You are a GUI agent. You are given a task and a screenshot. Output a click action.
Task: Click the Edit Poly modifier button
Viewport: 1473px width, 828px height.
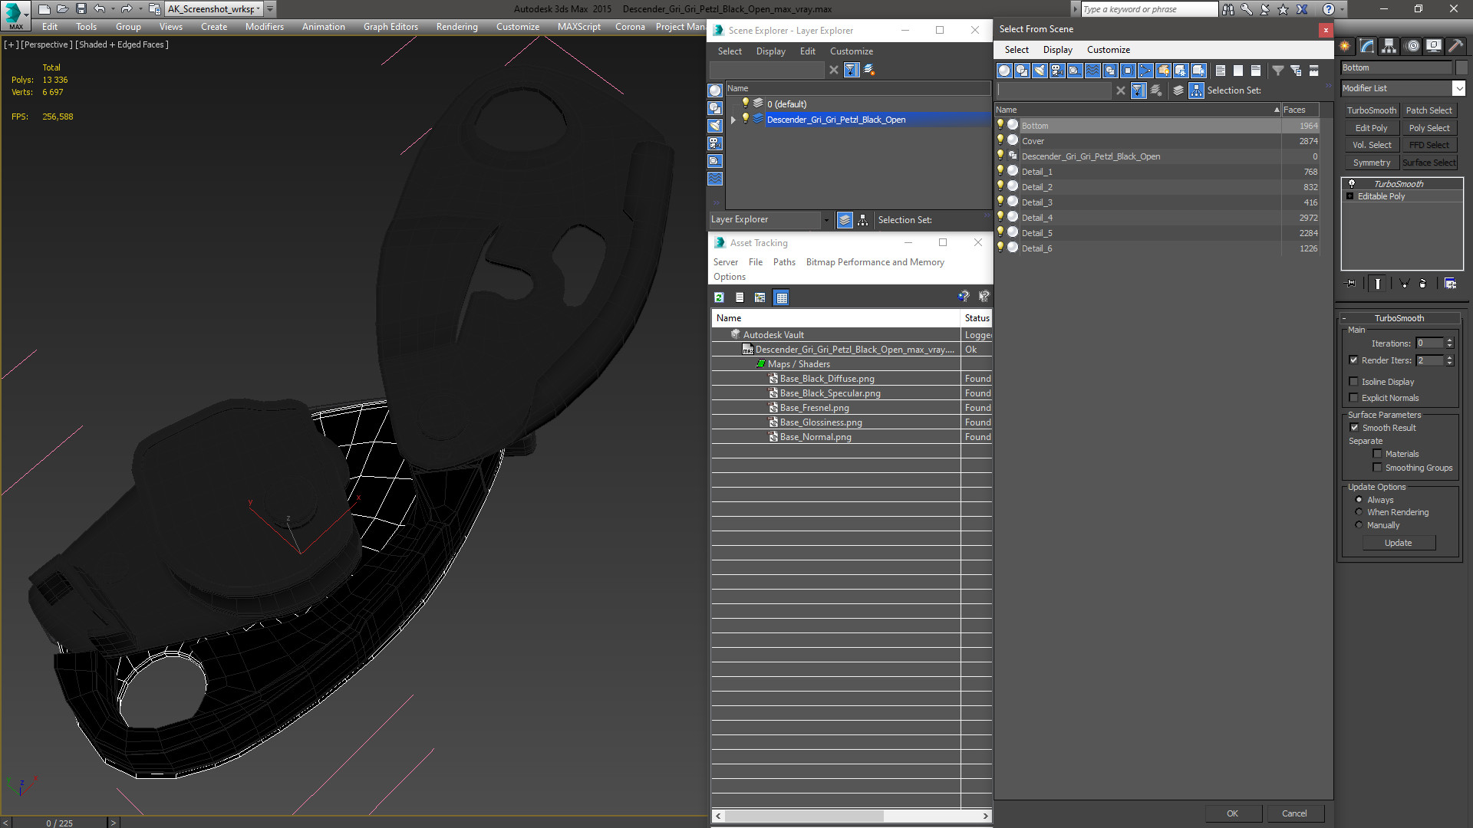click(x=1371, y=128)
